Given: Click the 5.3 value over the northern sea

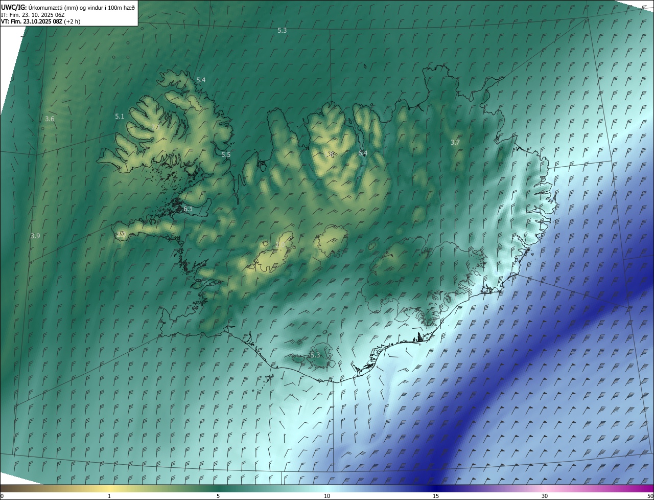Looking at the screenshot, I should tap(282, 31).
